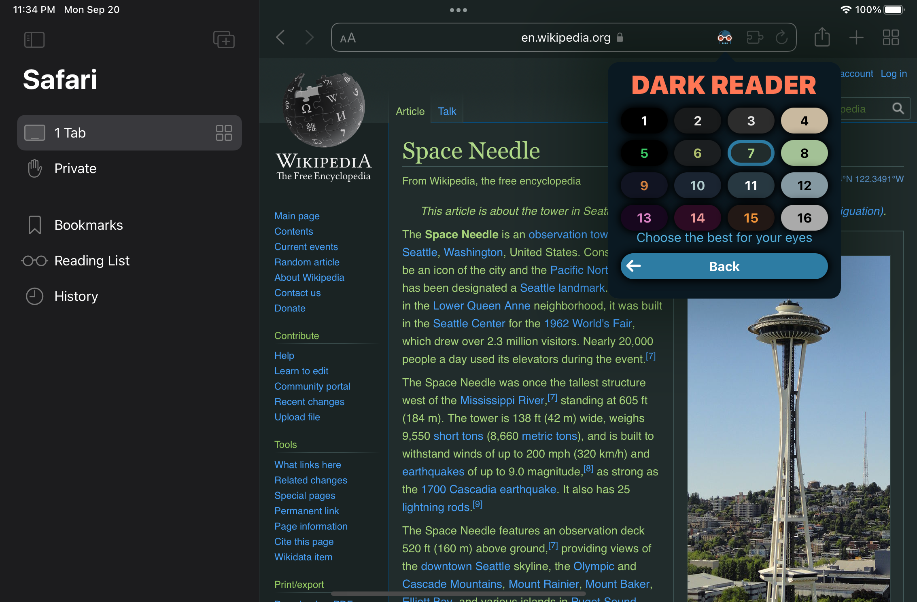Open the Share sheet
917x602 pixels.
tap(822, 37)
